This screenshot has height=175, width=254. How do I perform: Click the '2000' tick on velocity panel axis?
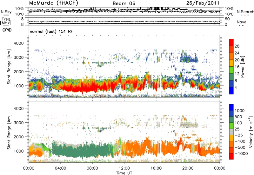tap(19, 137)
